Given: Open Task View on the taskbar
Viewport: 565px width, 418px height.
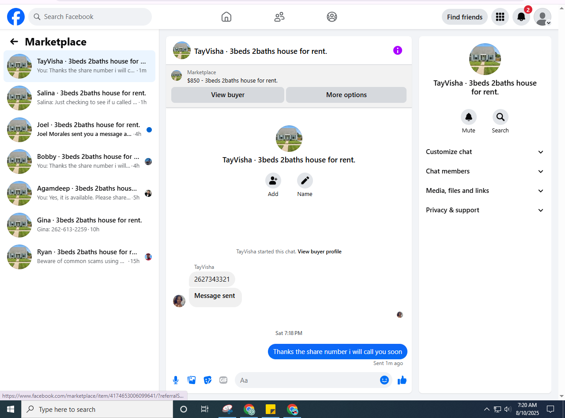Looking at the screenshot, I should [x=205, y=409].
